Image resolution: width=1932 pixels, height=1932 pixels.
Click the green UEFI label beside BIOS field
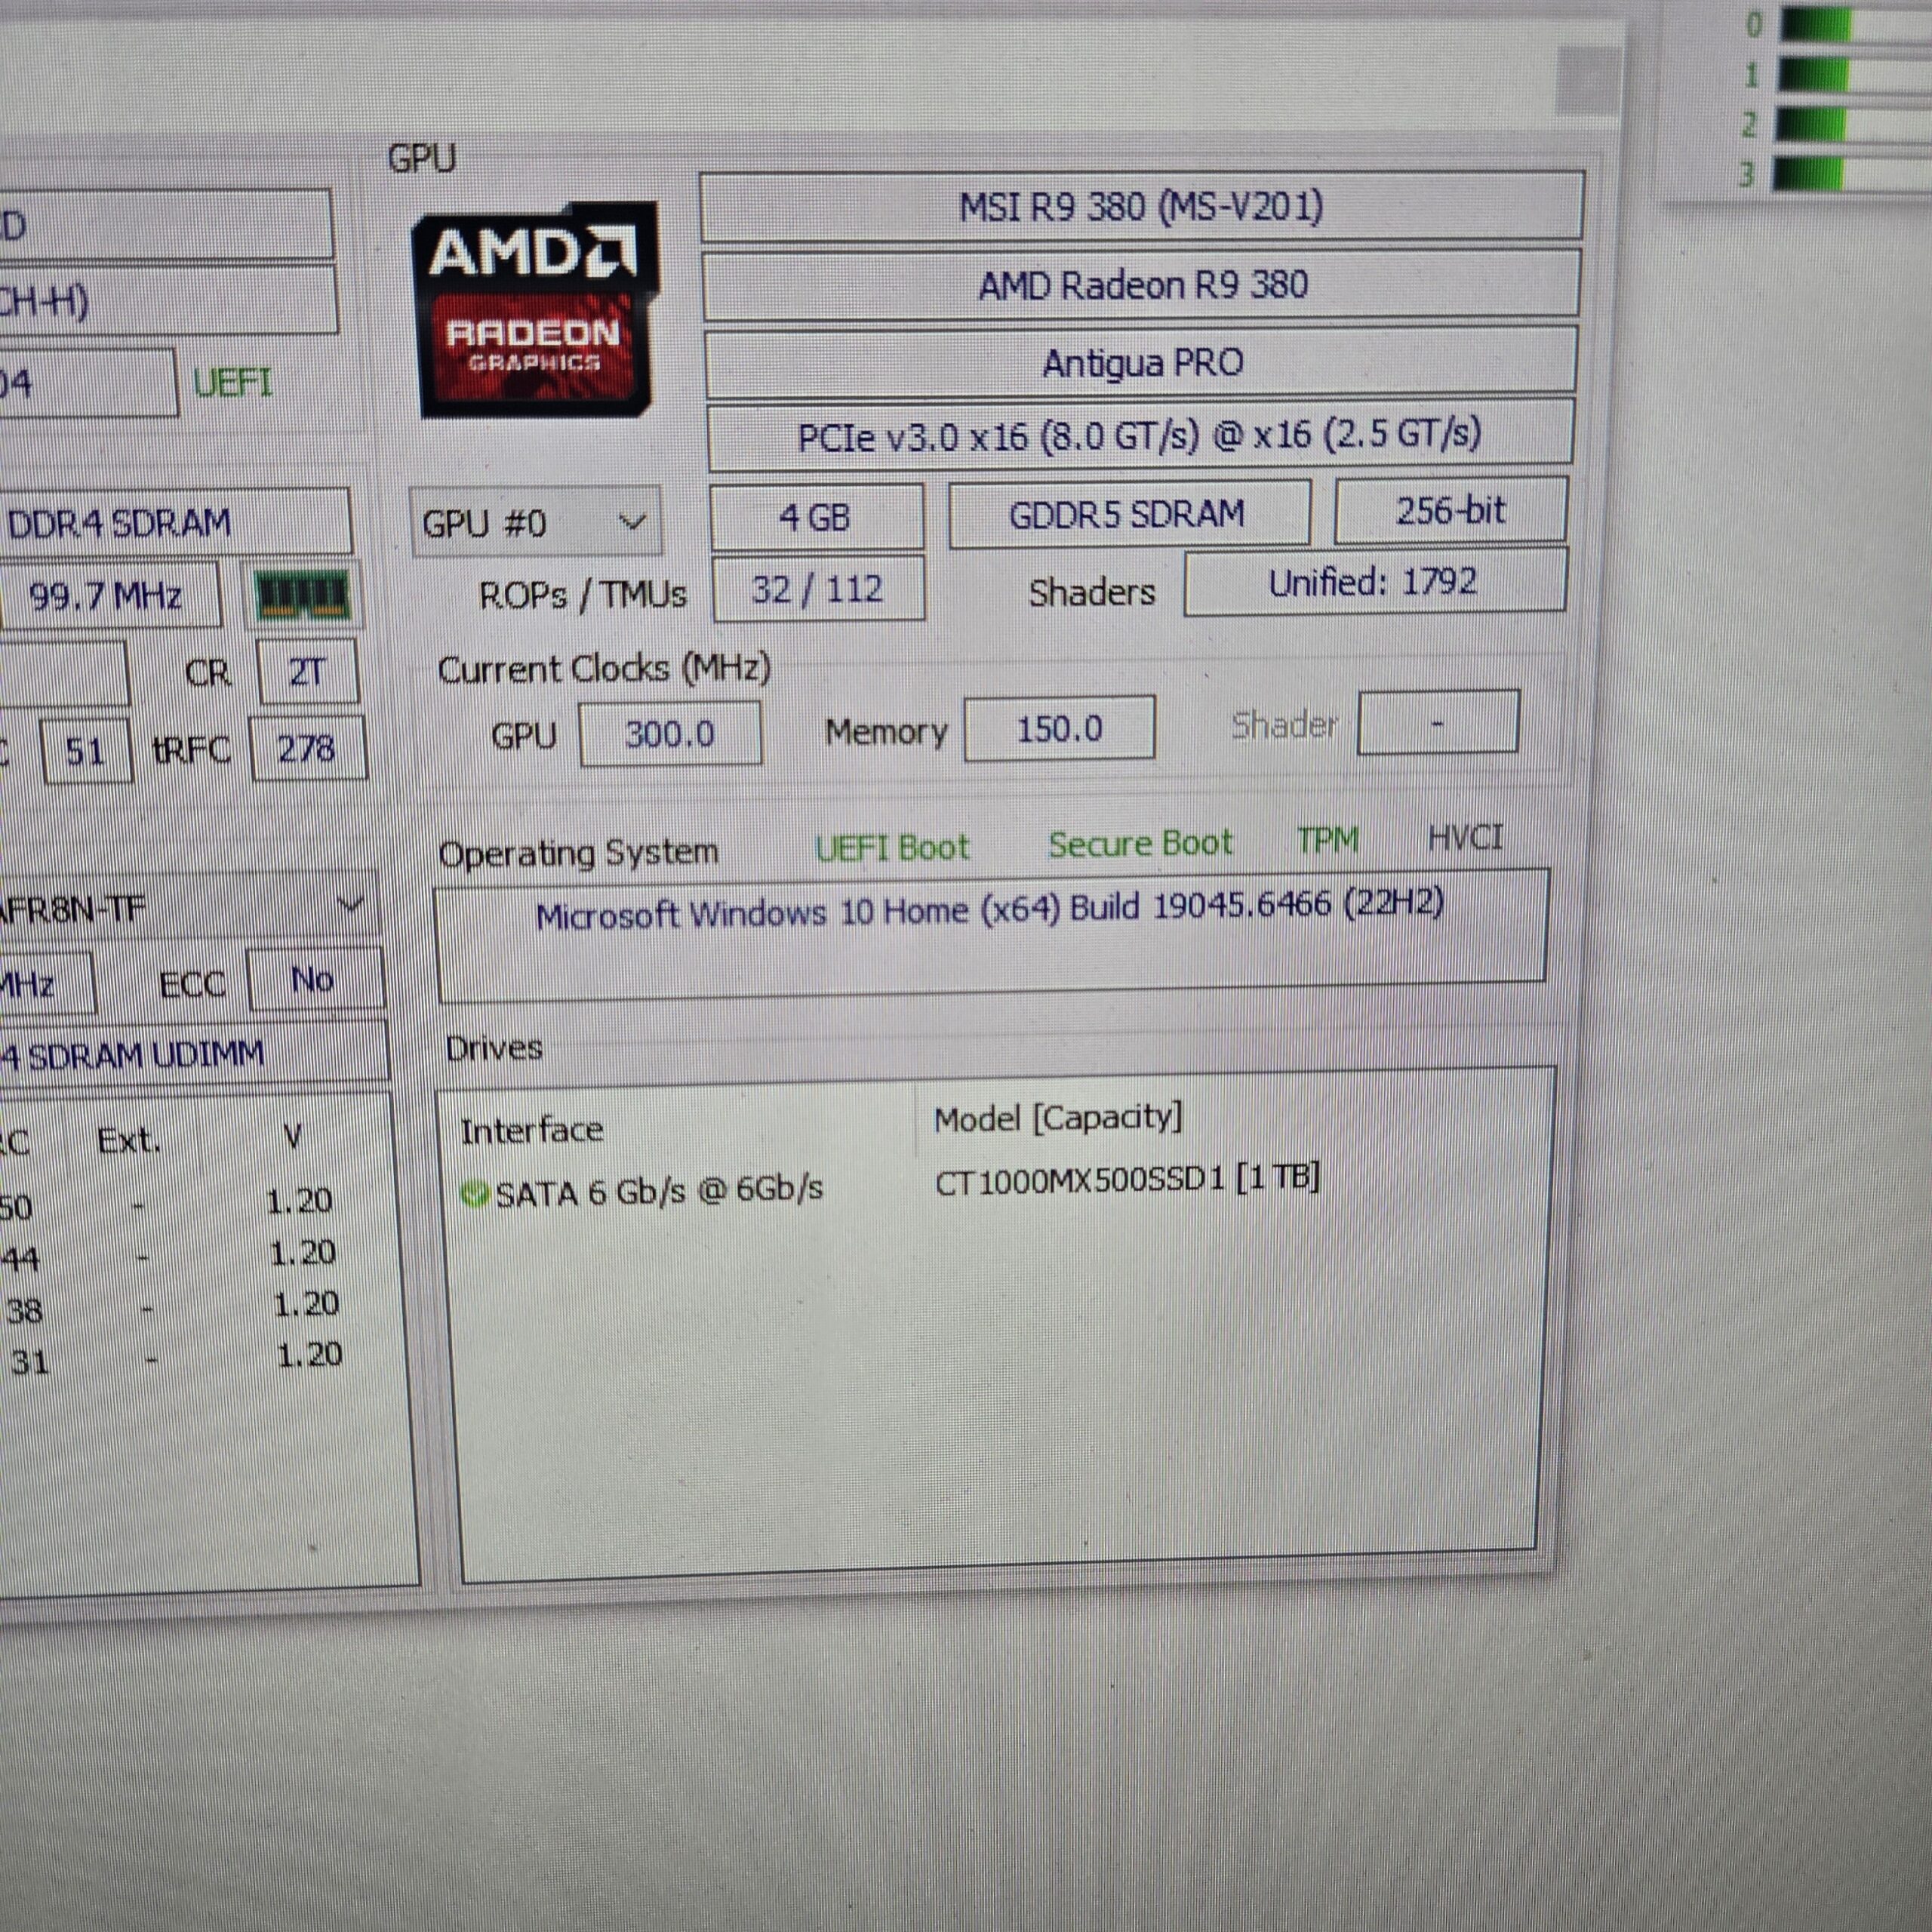click(x=232, y=383)
